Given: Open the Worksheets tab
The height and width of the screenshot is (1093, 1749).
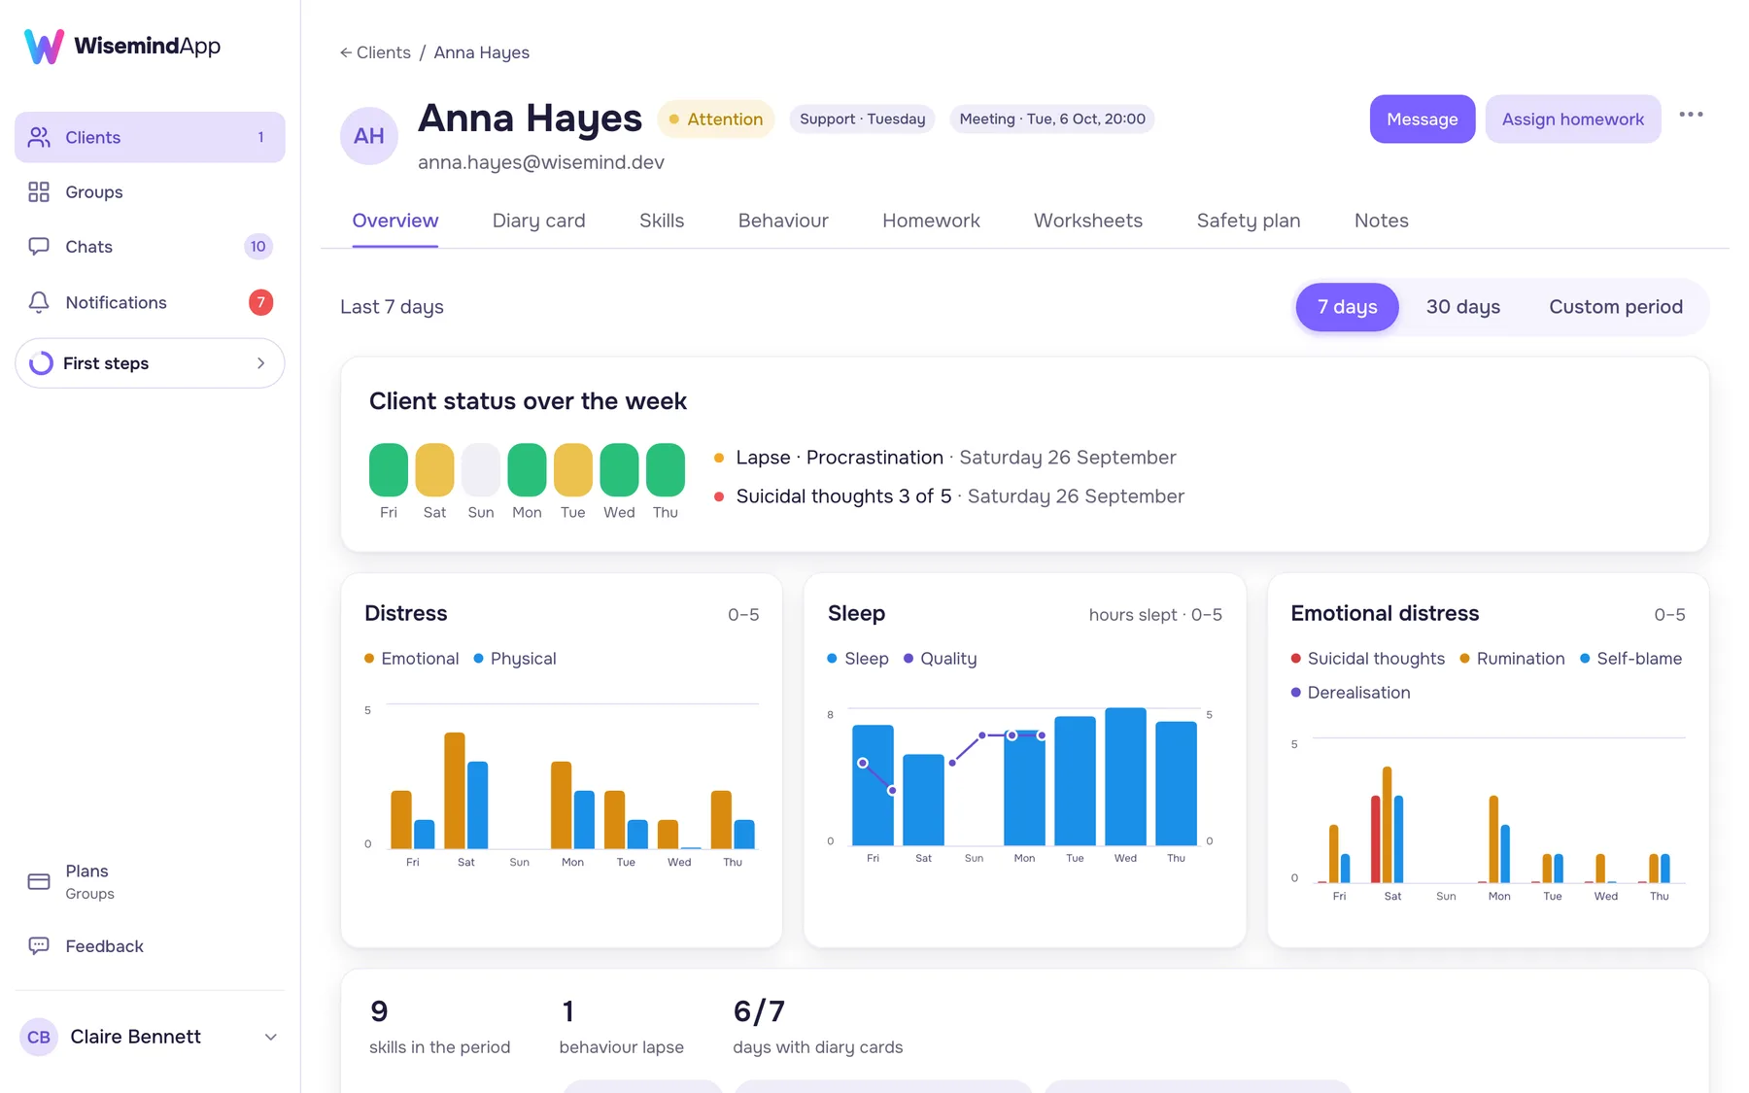Looking at the screenshot, I should pos(1088,221).
